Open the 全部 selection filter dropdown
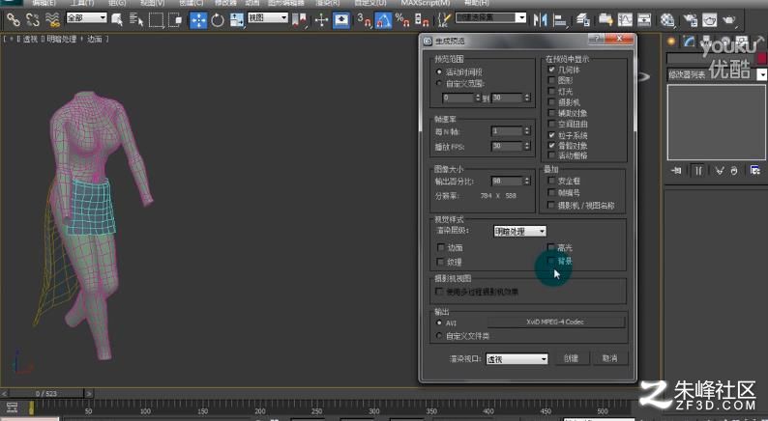768x421 pixels. [86, 17]
